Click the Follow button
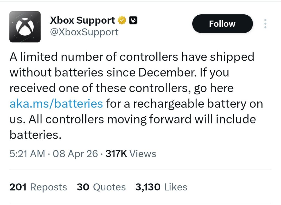 (x=222, y=24)
